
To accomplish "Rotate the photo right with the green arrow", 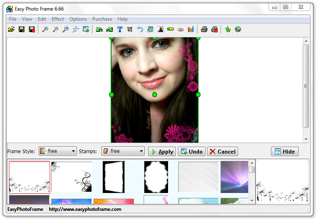I will (109, 30).
